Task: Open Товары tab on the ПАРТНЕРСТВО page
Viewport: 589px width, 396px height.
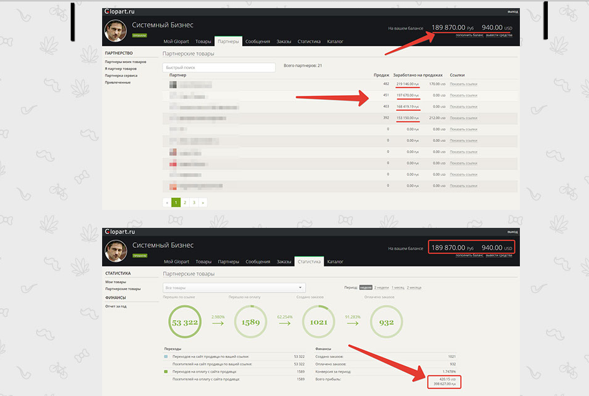Action: (x=203, y=41)
